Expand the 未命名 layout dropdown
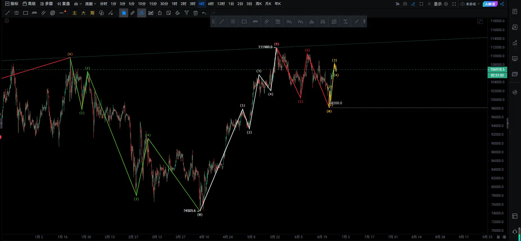The height and width of the screenshot is (241, 521). (470, 4)
